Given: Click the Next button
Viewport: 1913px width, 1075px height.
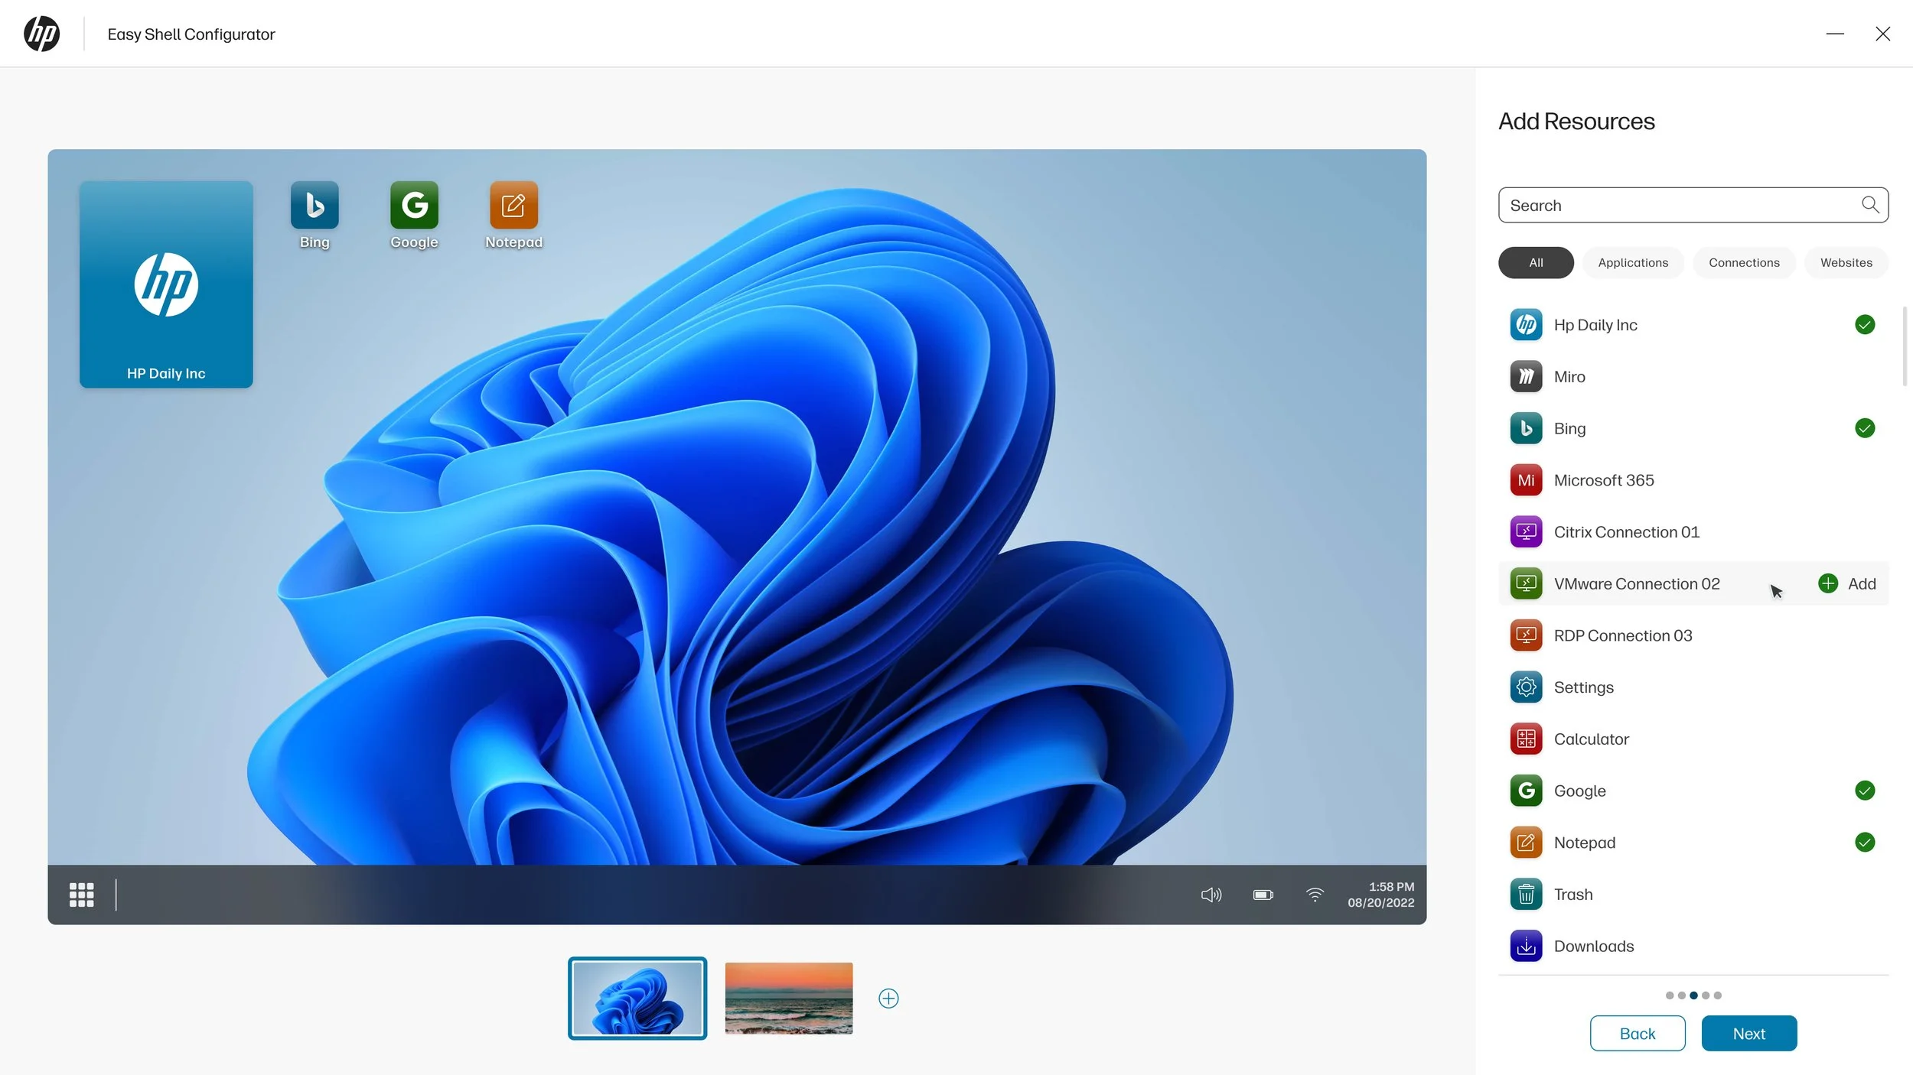Looking at the screenshot, I should pyautogui.click(x=1748, y=1034).
